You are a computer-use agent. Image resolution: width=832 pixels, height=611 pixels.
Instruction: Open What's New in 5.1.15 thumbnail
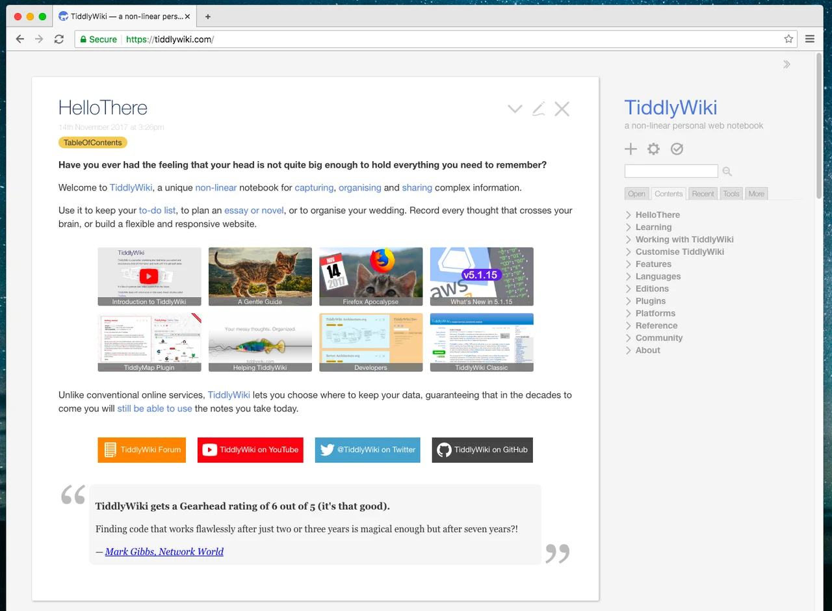tap(482, 276)
